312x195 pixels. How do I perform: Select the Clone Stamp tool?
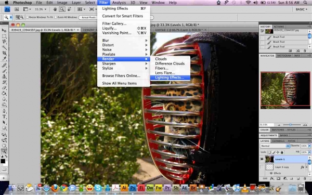4,76
